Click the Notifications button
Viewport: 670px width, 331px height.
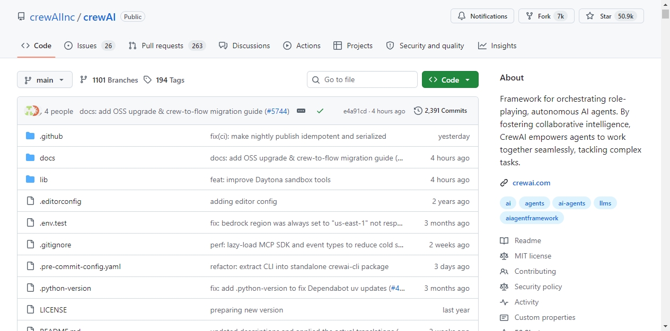pyautogui.click(x=482, y=16)
